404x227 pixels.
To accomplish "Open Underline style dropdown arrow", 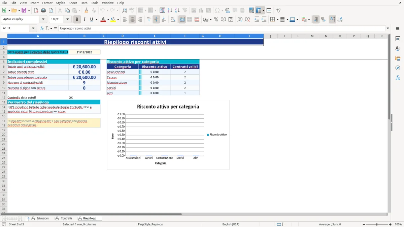I will coord(96,20).
